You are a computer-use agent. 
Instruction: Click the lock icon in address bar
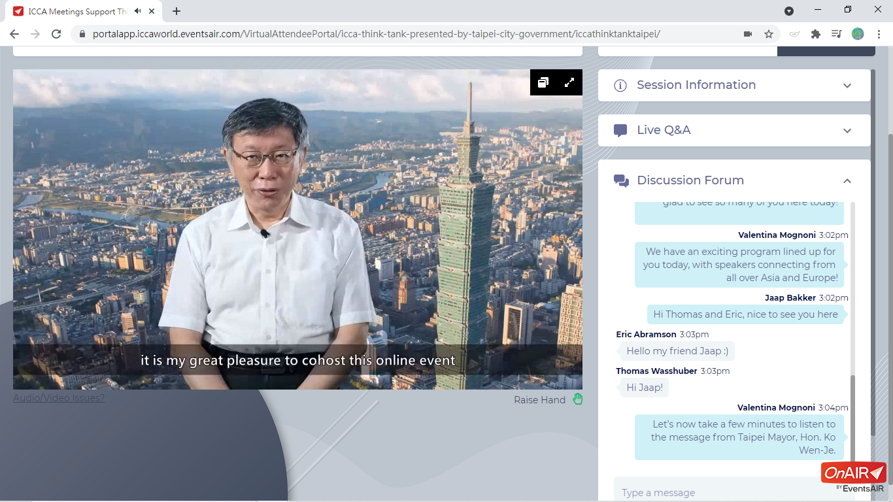point(82,34)
